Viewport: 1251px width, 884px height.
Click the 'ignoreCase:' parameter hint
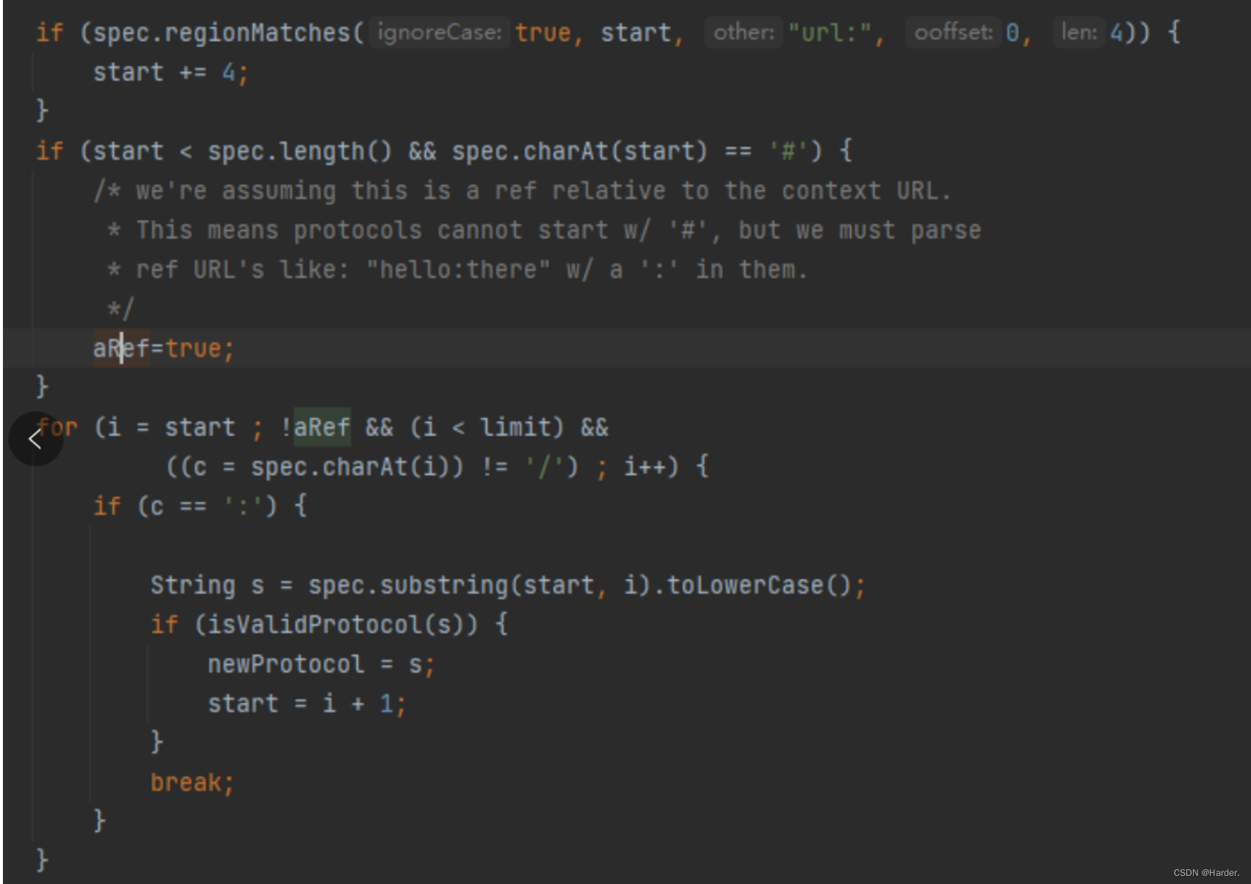[439, 32]
